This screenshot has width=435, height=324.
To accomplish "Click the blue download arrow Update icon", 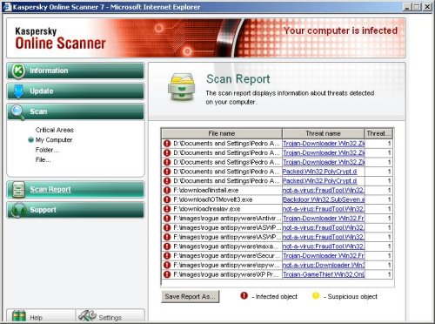I will tap(18, 91).
